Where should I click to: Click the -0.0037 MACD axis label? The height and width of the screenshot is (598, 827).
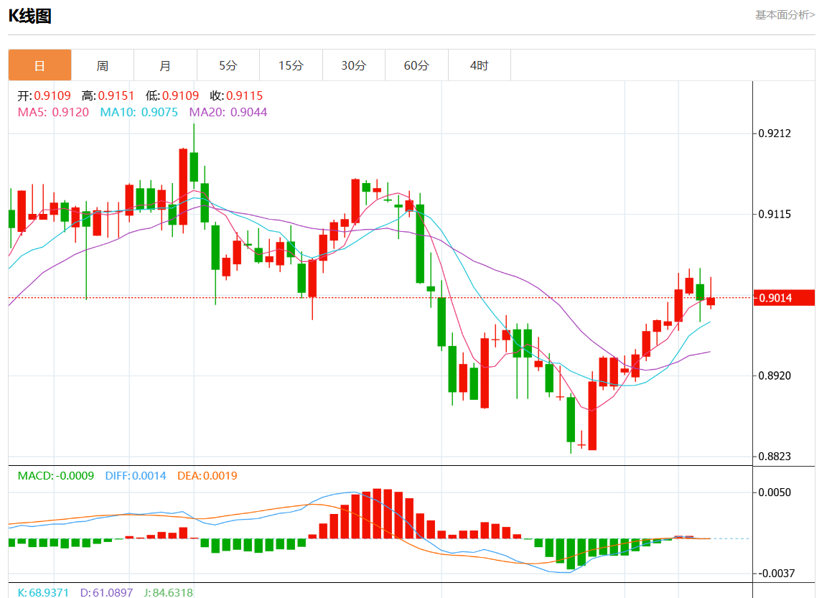point(775,573)
